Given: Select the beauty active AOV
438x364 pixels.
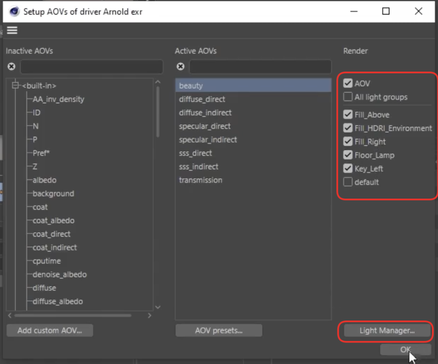Looking at the screenshot, I should pyautogui.click(x=253, y=86).
